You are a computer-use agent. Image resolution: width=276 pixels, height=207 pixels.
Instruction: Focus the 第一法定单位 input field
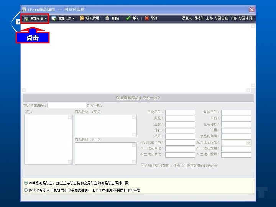coord(180,149)
